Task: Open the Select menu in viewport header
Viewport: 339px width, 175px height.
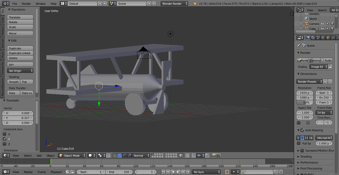Action: 28,155
